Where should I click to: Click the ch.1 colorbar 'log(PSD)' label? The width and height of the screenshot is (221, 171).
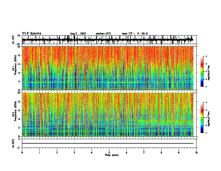(209, 73)
